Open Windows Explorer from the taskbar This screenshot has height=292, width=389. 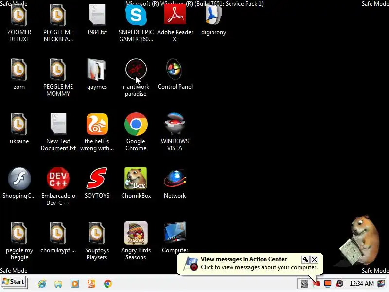click(58, 284)
